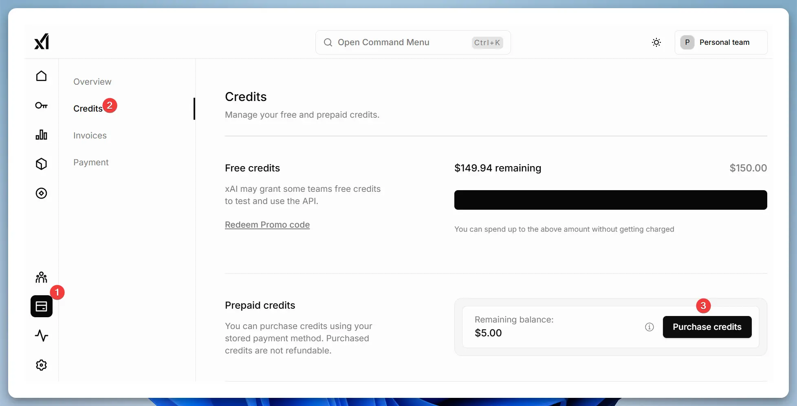The height and width of the screenshot is (406, 797).
Task: Toggle the light/dark theme sun icon
Action: 656,42
